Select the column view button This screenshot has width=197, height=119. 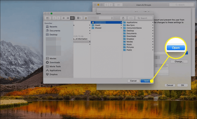coord(72,18)
